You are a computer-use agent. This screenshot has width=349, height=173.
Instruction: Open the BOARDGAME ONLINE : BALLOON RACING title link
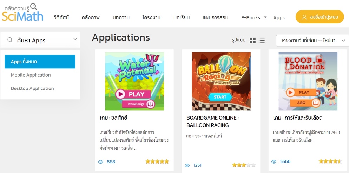coord(212,121)
